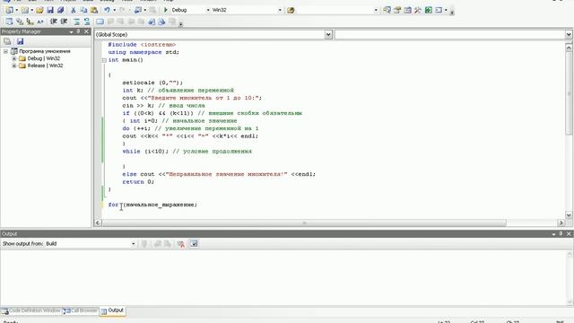Toggle Word Wrap in Output panel
This screenshot has height=323, width=574.
click(194, 244)
